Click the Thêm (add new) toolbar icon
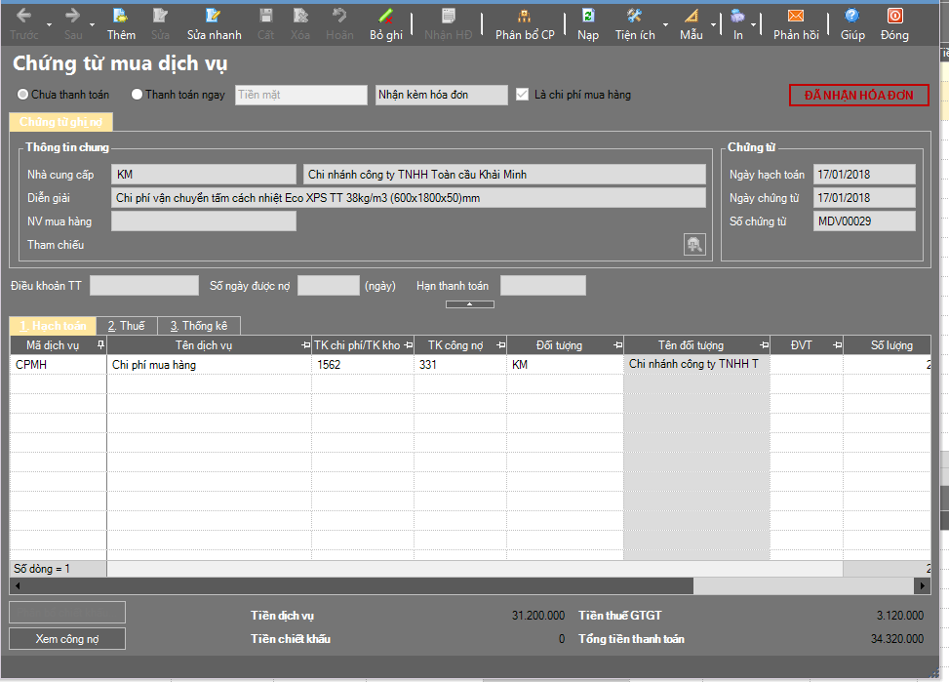 [120, 17]
